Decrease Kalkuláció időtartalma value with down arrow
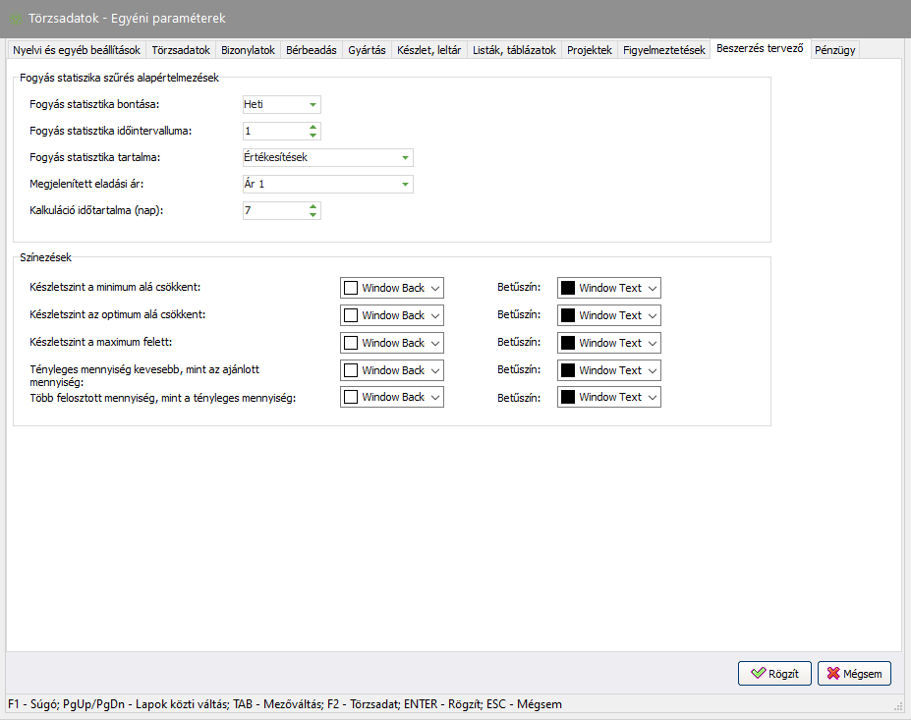911x720 pixels. (313, 215)
